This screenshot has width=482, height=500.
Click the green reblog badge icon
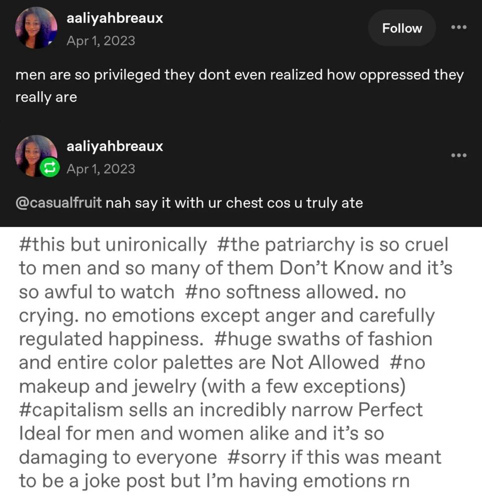[49, 168]
